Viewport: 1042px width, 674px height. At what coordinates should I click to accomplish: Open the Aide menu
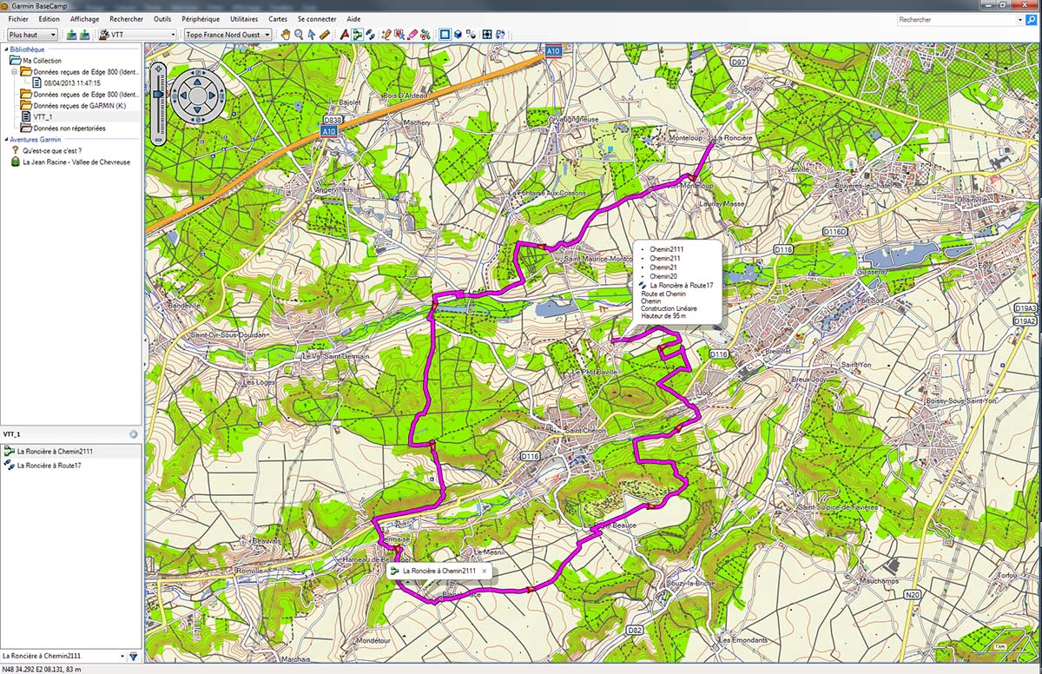tap(353, 18)
